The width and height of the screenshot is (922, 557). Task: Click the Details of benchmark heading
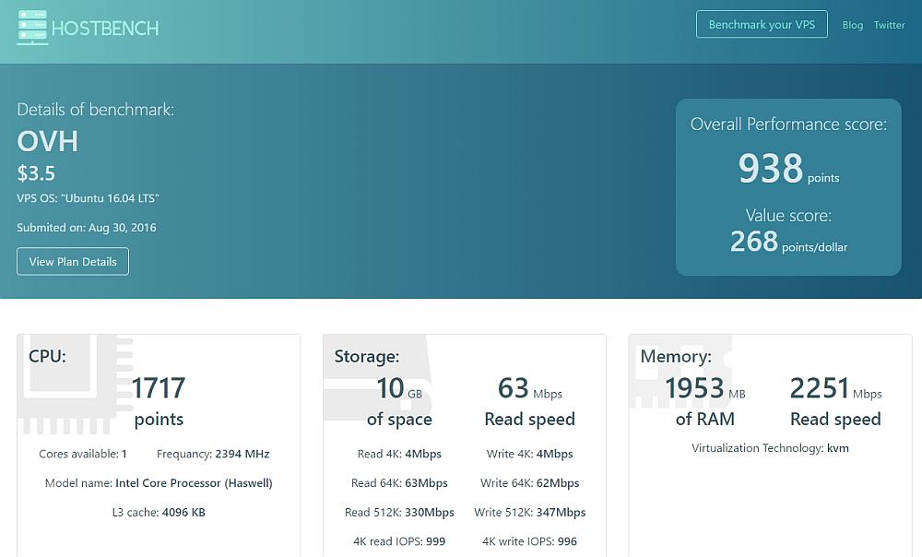(x=95, y=110)
